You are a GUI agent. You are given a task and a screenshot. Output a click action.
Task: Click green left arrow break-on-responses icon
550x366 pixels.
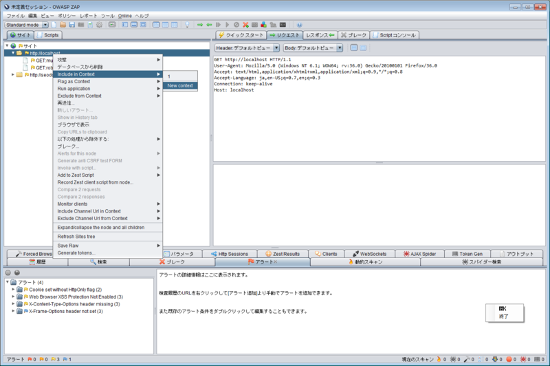[209, 25]
